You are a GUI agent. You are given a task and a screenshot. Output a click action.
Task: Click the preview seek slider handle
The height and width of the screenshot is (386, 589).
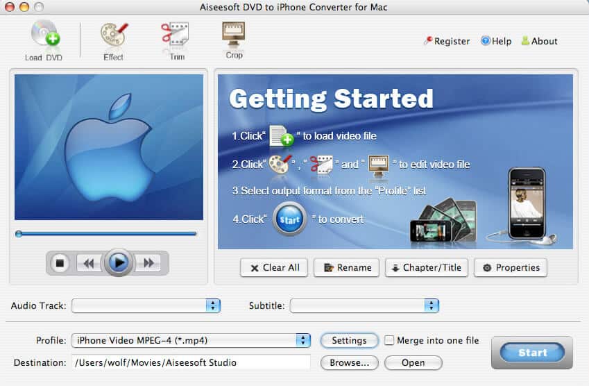pos(19,234)
